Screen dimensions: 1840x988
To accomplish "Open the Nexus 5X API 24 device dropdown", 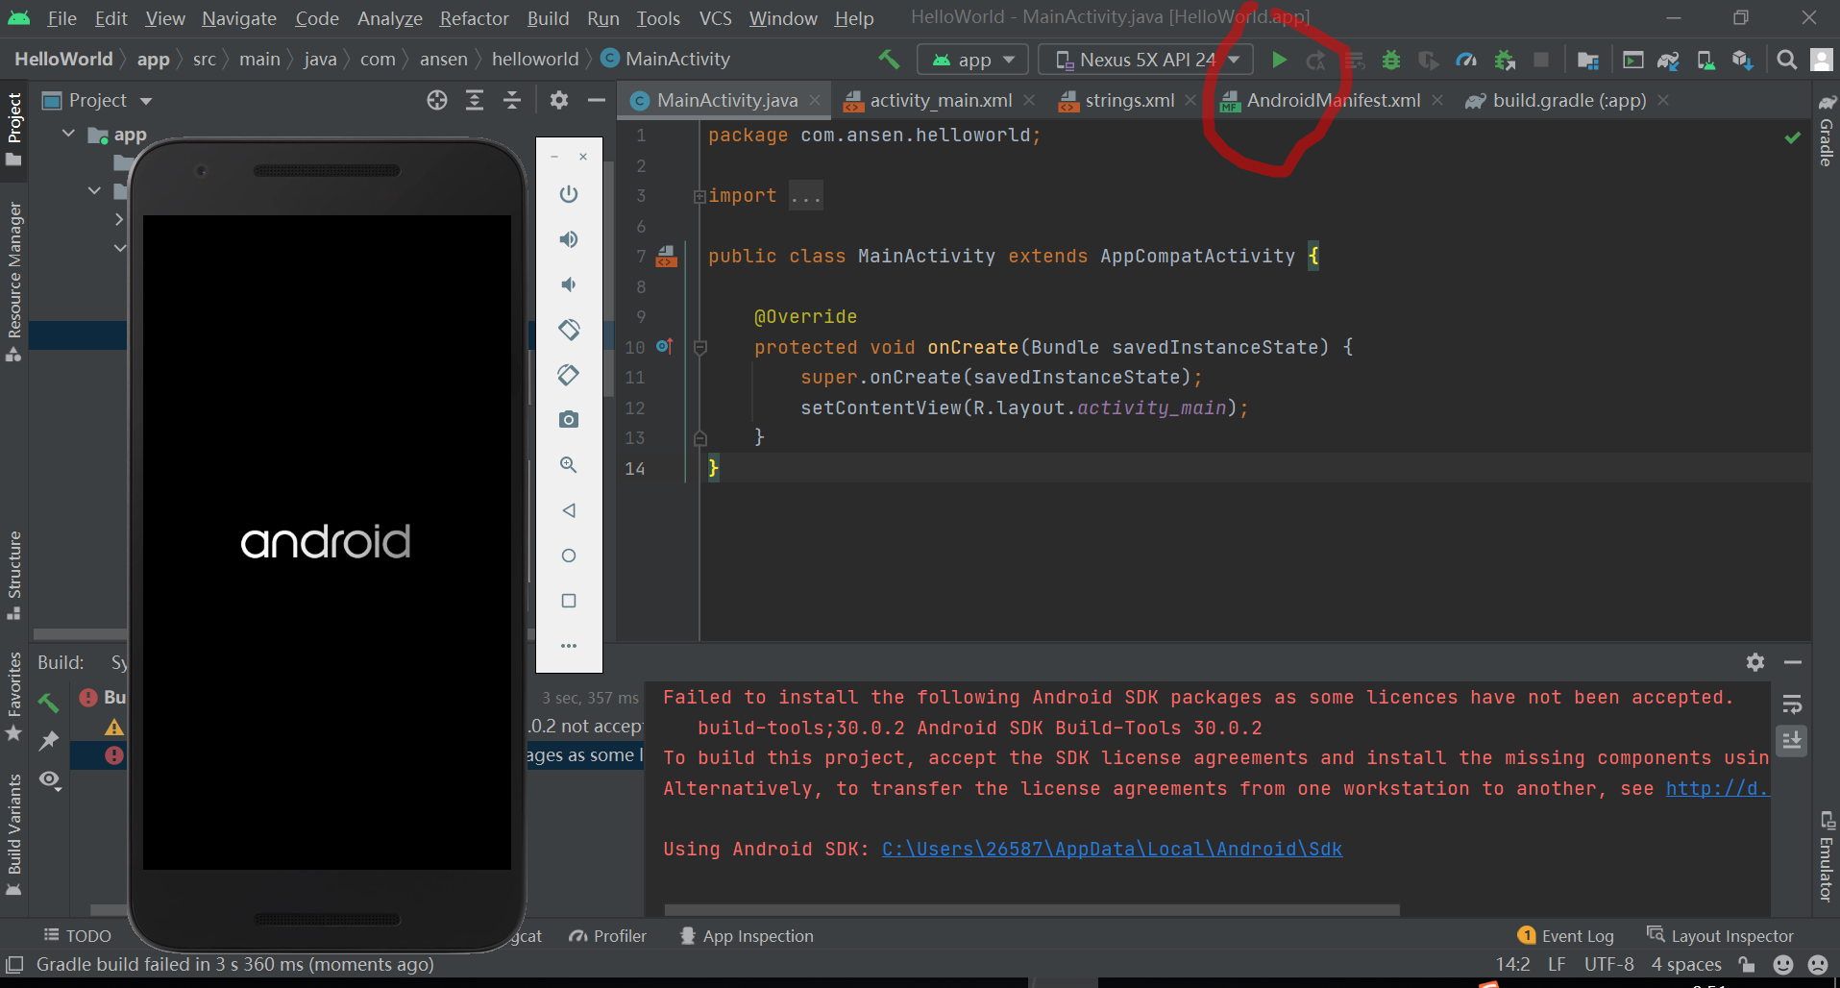I will (1145, 60).
